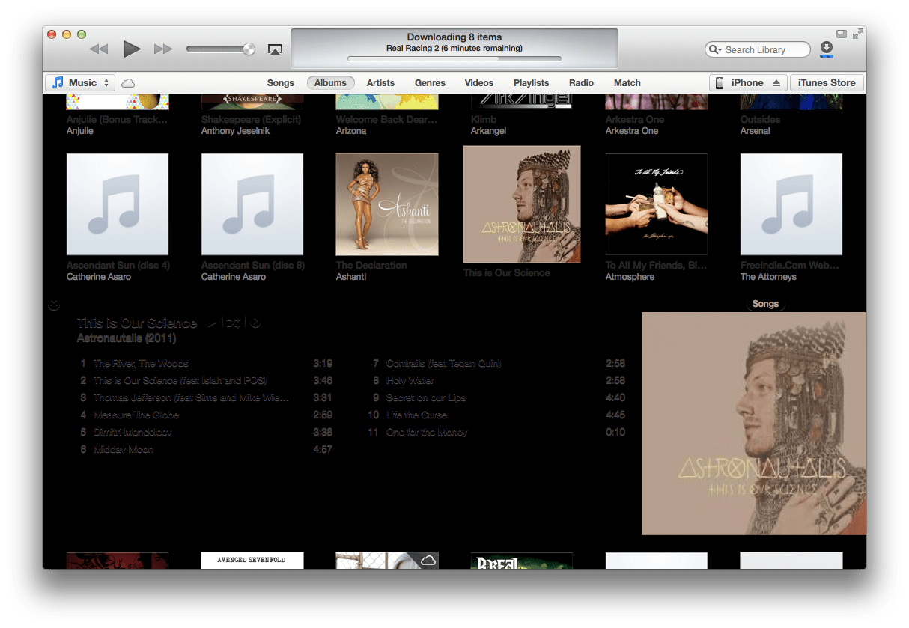Image resolution: width=909 pixels, height=628 pixels.
Task: Open the Downloads queue
Action: [826, 49]
